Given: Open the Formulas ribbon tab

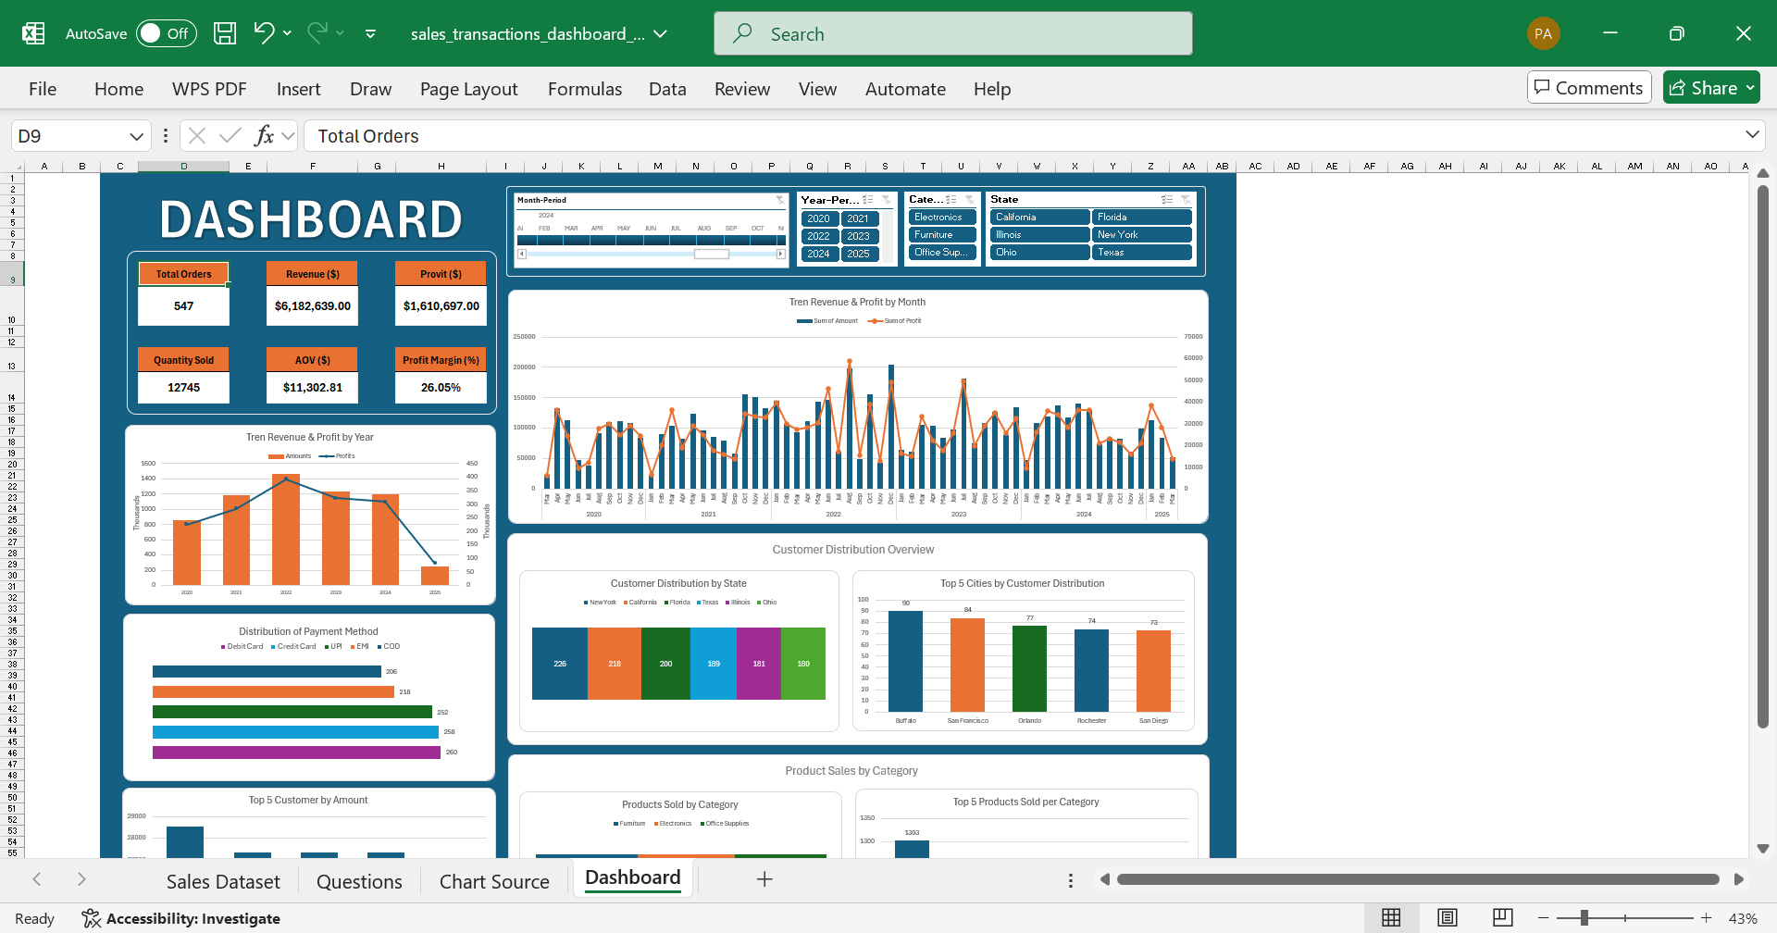Looking at the screenshot, I should point(584,89).
